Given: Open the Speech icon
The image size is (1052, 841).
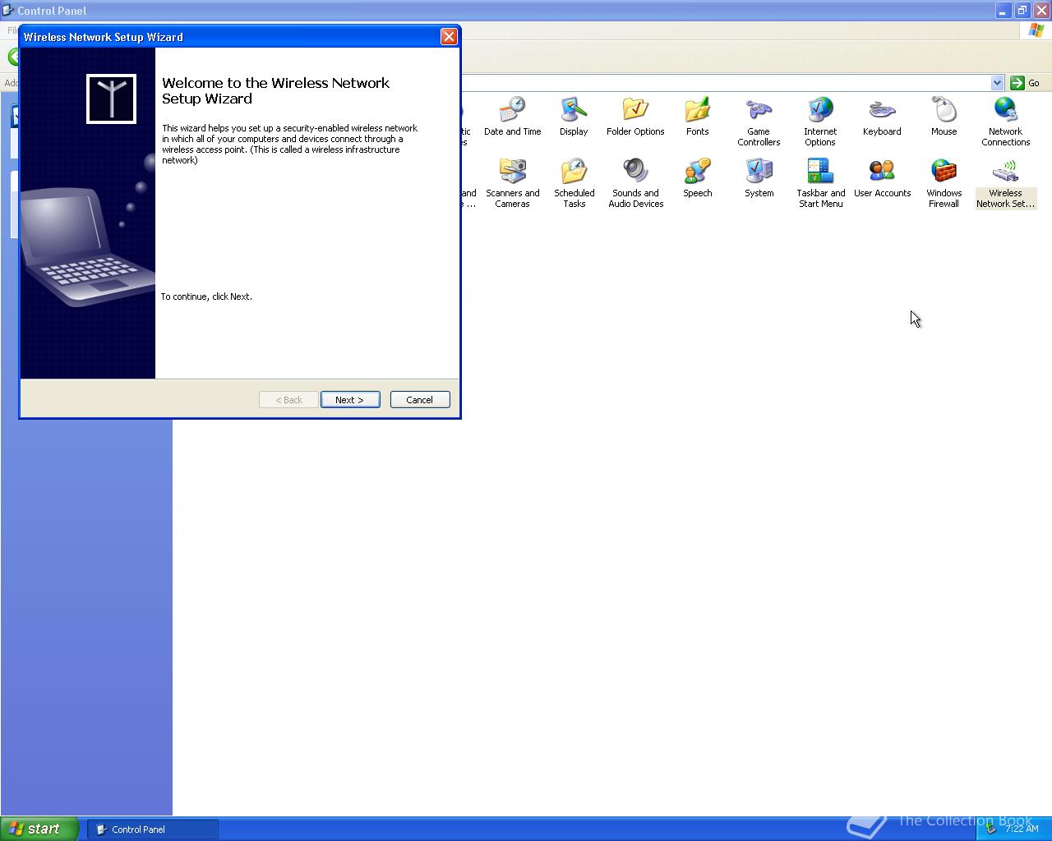Looking at the screenshot, I should (697, 177).
